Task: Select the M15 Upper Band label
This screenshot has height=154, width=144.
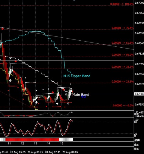Action: click(x=77, y=76)
